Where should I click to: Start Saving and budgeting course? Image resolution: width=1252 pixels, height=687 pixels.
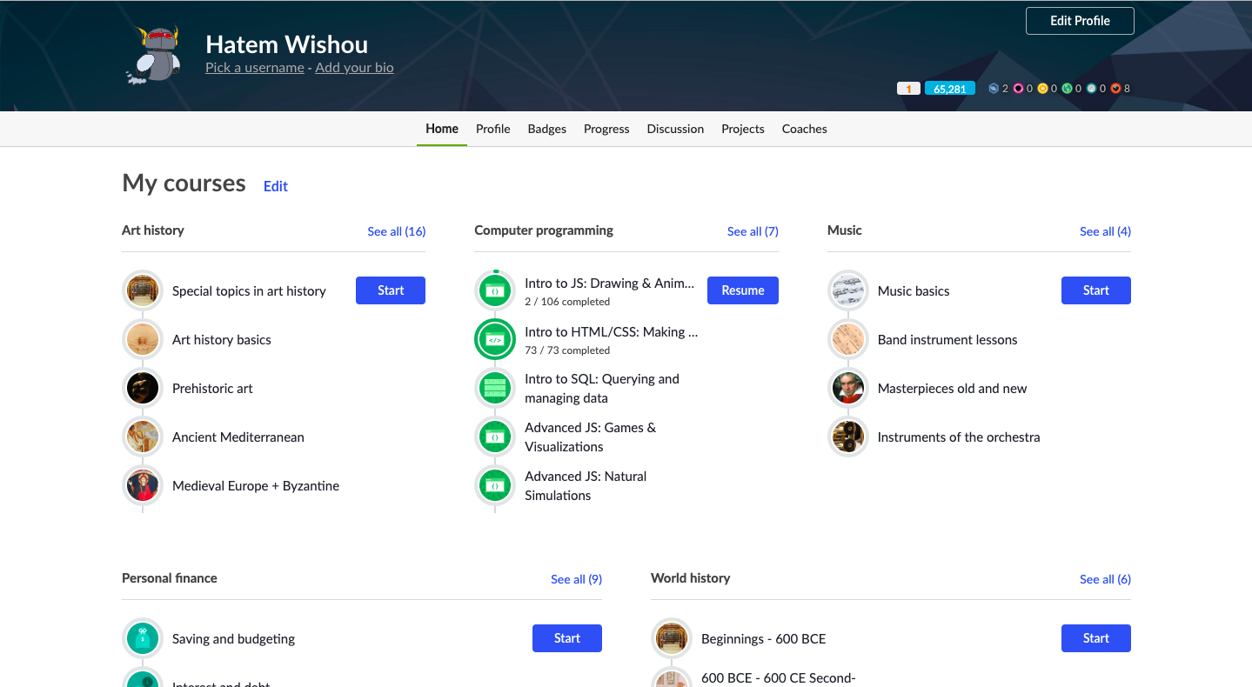pos(567,638)
